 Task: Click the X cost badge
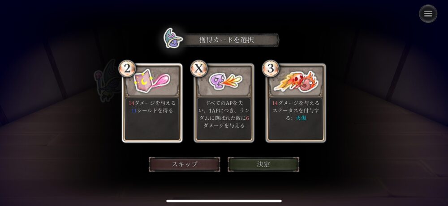click(198, 68)
